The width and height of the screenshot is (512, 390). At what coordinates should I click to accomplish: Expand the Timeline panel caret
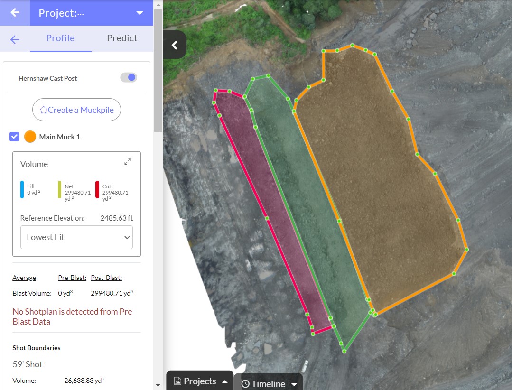[294, 384]
